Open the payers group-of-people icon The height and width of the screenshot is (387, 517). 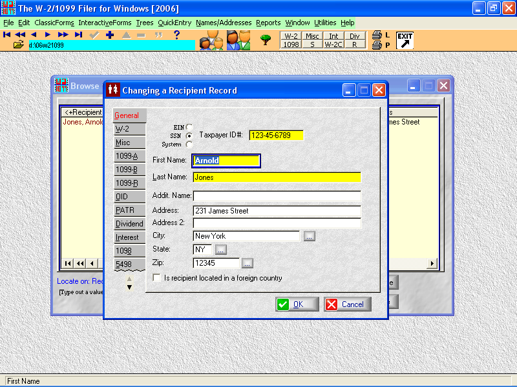pos(211,40)
